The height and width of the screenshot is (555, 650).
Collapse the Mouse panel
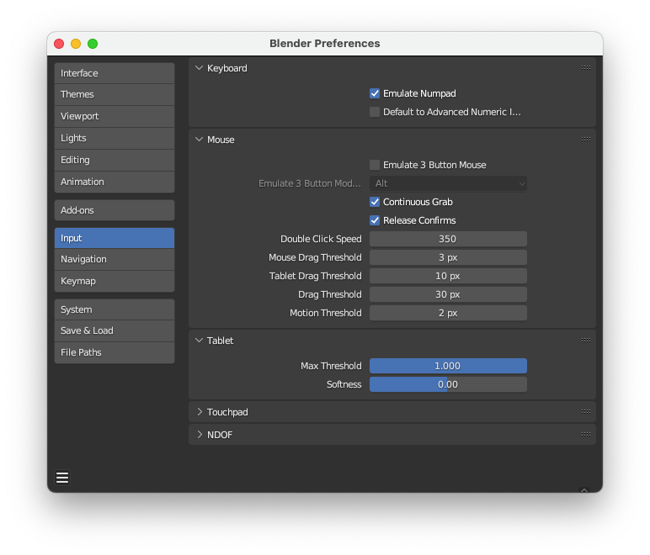[x=199, y=140]
